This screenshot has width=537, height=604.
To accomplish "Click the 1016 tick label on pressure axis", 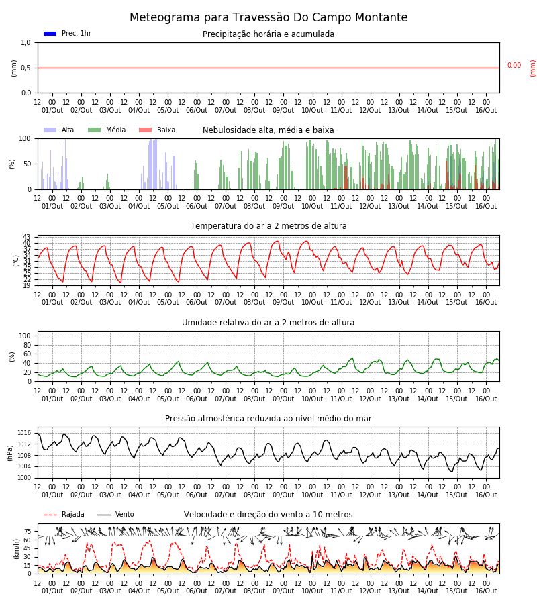I will click(24, 433).
